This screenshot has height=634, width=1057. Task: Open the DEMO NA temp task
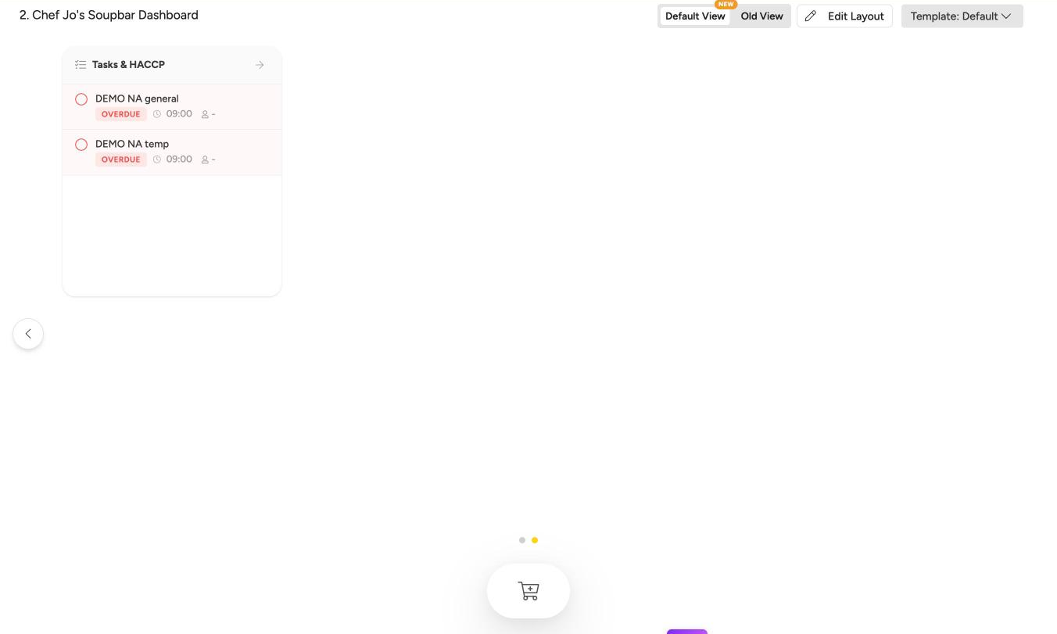click(x=172, y=152)
